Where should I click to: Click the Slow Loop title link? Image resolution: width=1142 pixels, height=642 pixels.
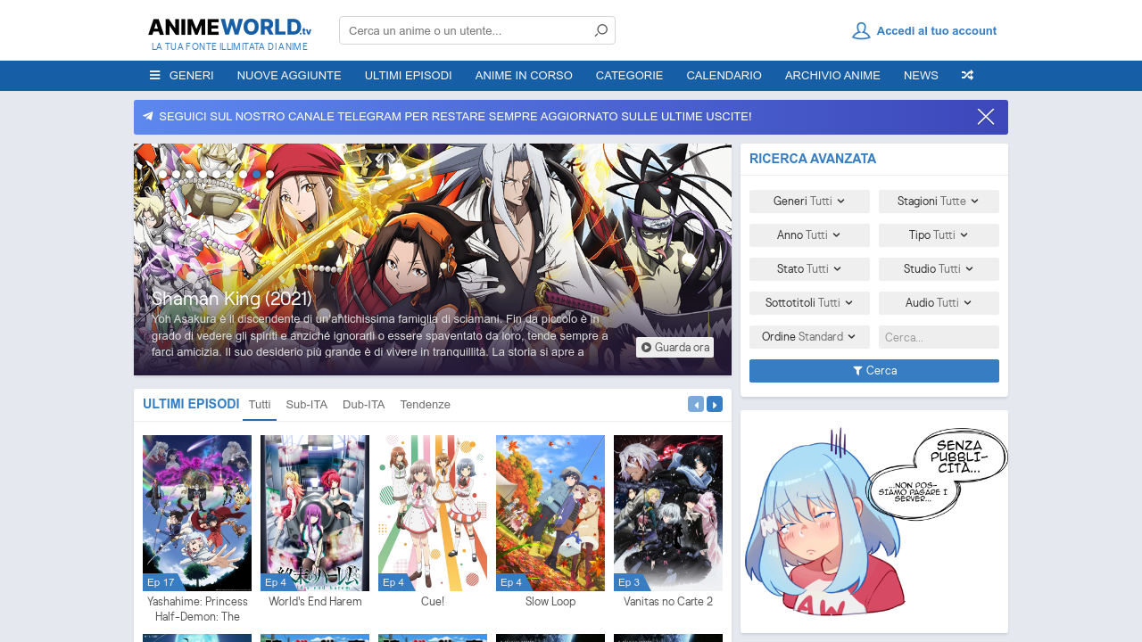(550, 602)
